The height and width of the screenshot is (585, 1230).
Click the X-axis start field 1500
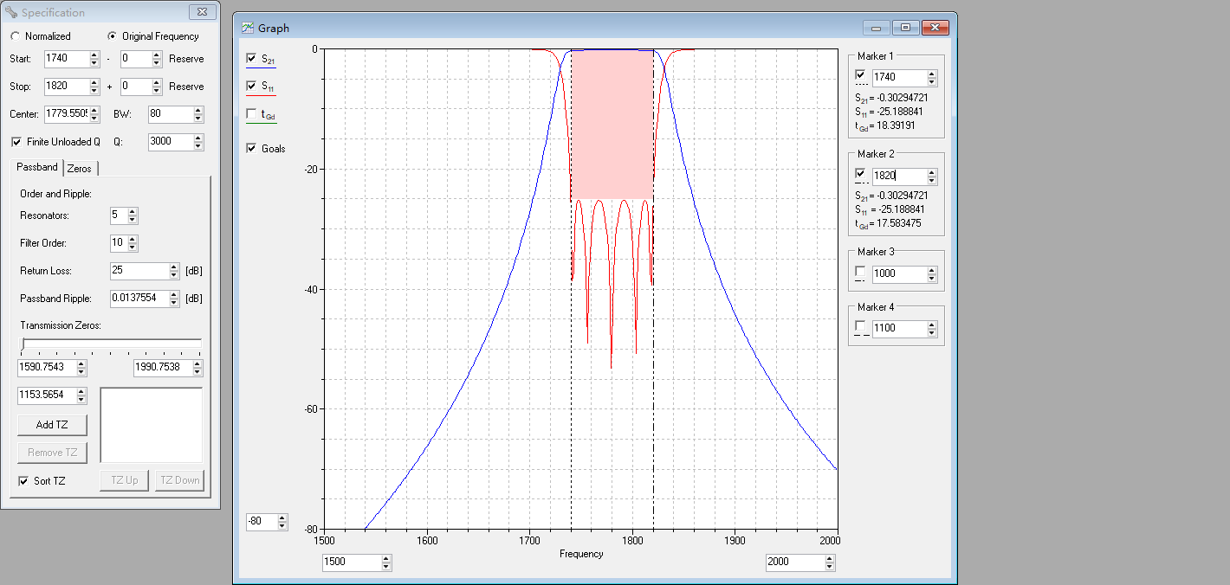pos(351,562)
